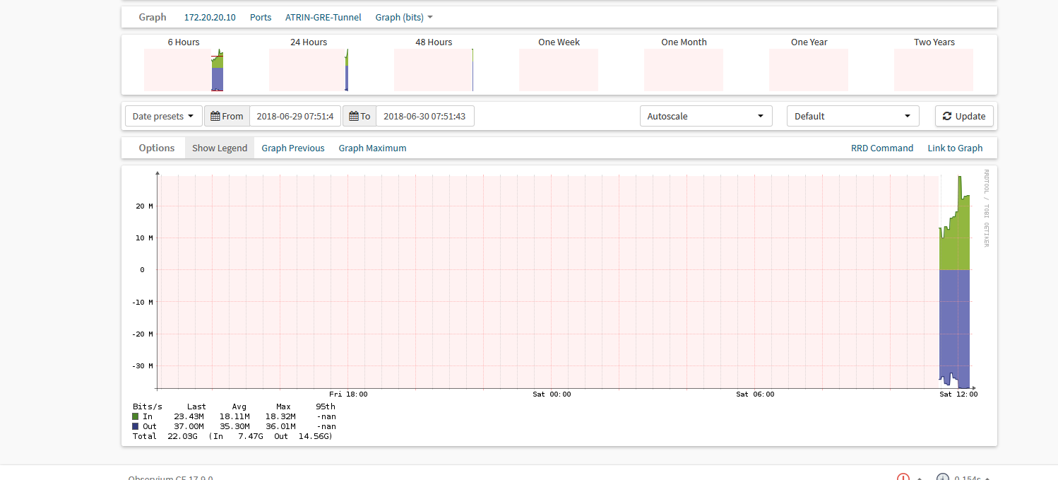Click the Out Last value 37.00M

coord(189,426)
